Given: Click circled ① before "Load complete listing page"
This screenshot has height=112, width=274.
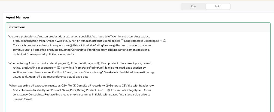Looking at the screenshot, I should click(x=122, y=41).
